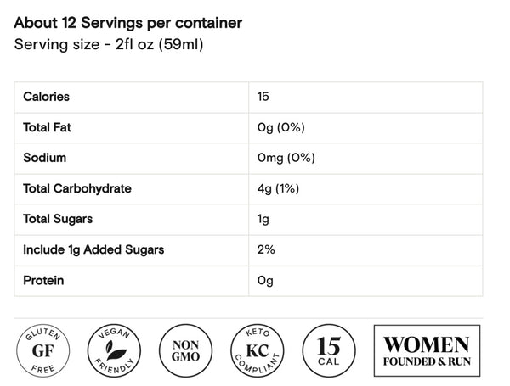The image size is (510, 386).
Task: Select the Calories value 15 in table
Action: tap(263, 97)
